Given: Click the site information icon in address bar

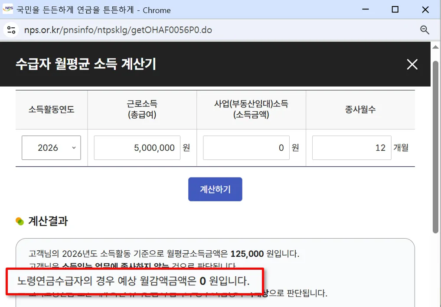Looking at the screenshot, I should (11, 30).
